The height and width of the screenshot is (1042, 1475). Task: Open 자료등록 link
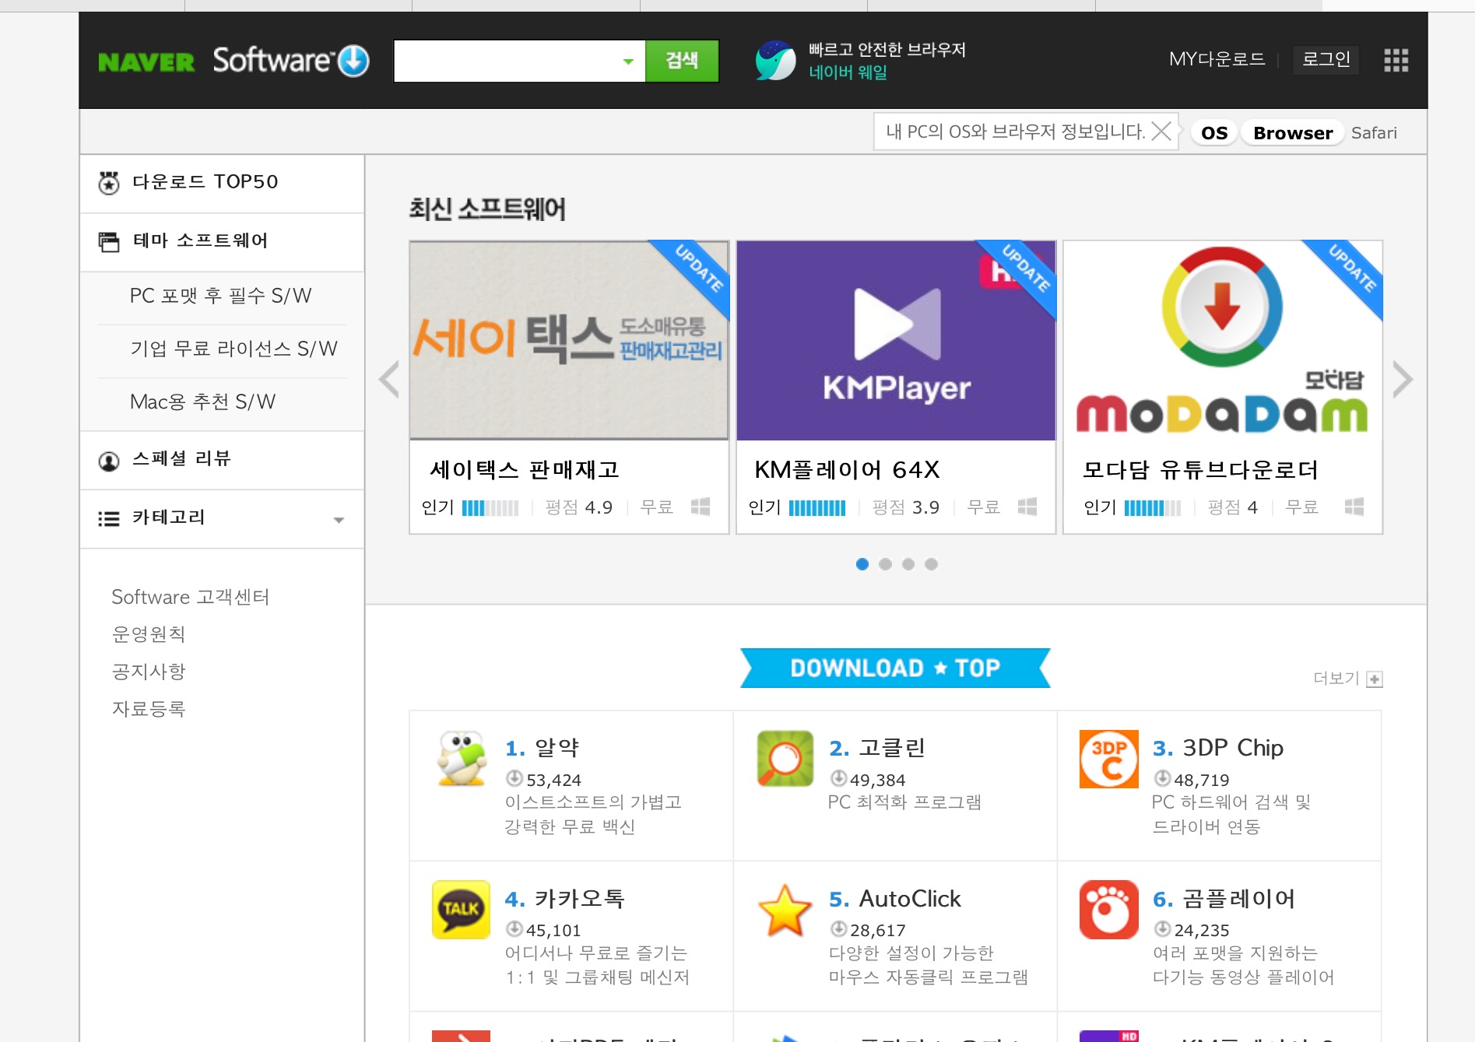pyautogui.click(x=148, y=709)
